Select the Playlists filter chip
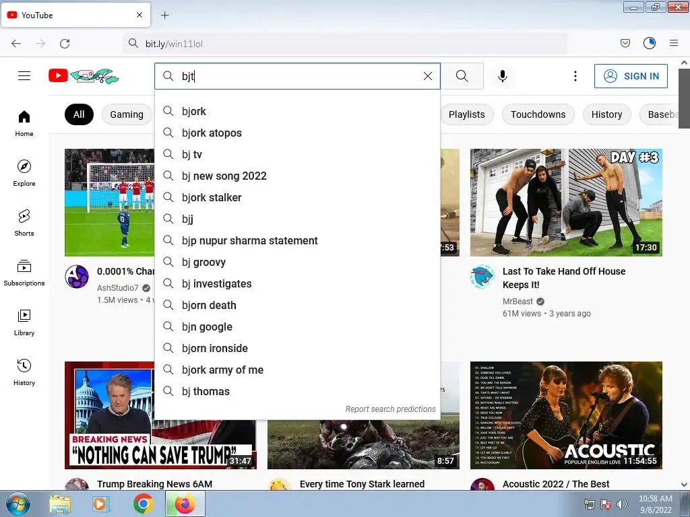The width and height of the screenshot is (690, 517). click(x=466, y=114)
